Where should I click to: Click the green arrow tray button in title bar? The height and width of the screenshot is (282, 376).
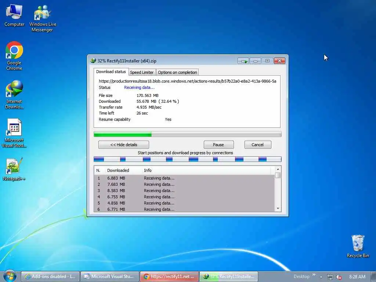pyautogui.click(x=243, y=61)
